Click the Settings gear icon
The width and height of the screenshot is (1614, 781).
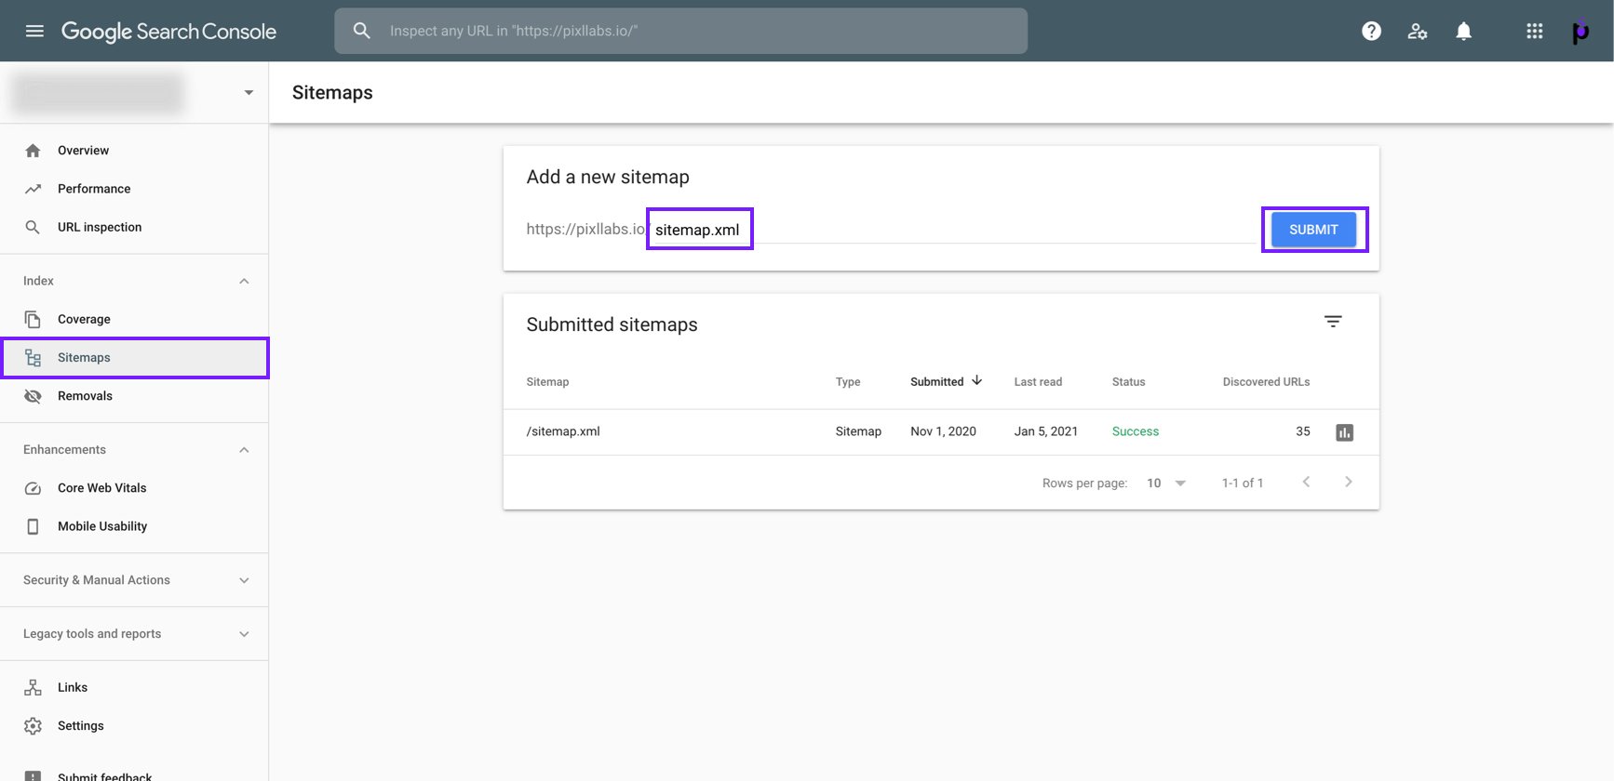[33, 726]
